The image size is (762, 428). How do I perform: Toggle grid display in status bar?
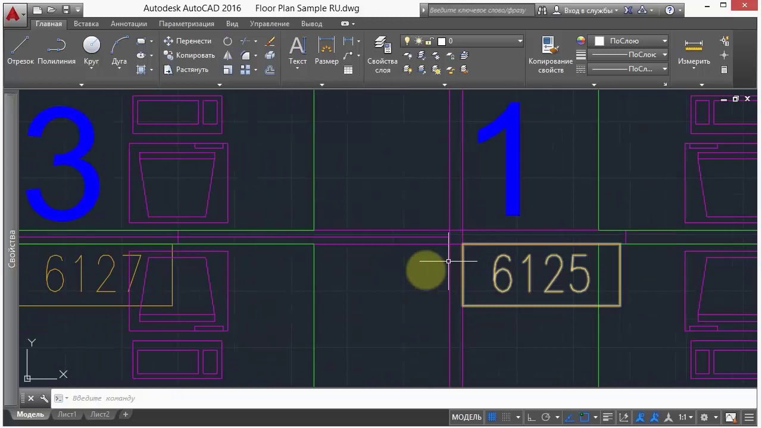coord(491,417)
